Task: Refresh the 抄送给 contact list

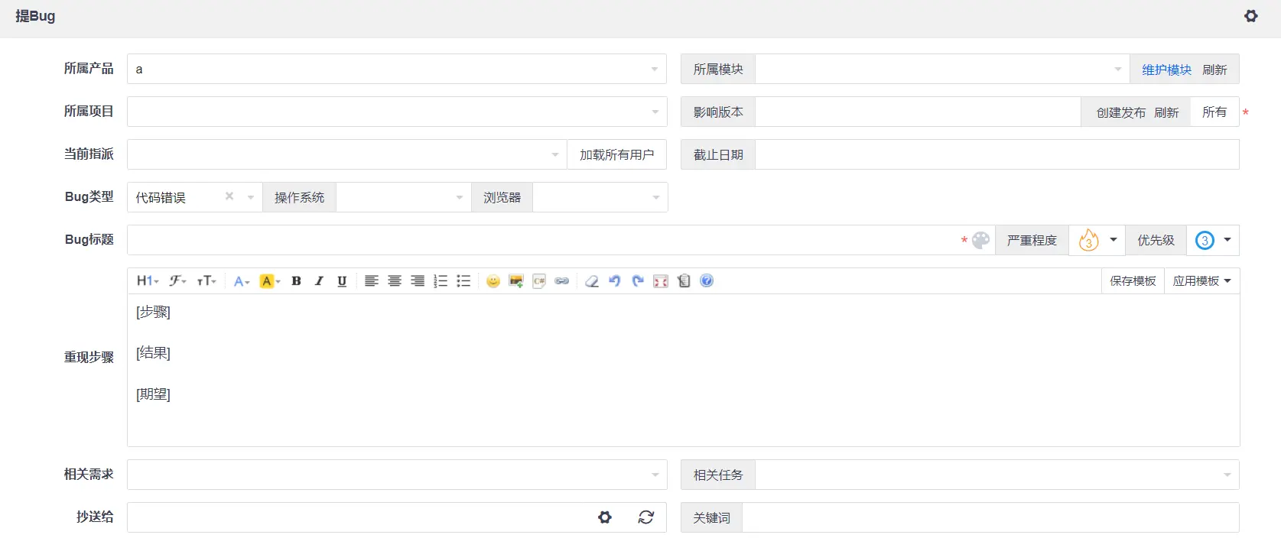Action: (646, 517)
